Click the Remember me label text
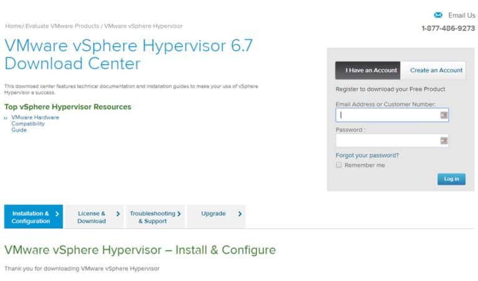The height and width of the screenshot is (281, 478). click(365, 165)
